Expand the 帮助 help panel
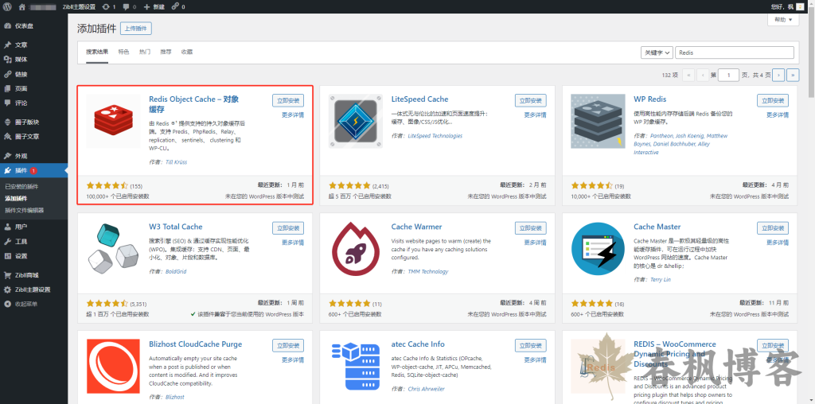Screen dimensions: 815x404 [783, 20]
